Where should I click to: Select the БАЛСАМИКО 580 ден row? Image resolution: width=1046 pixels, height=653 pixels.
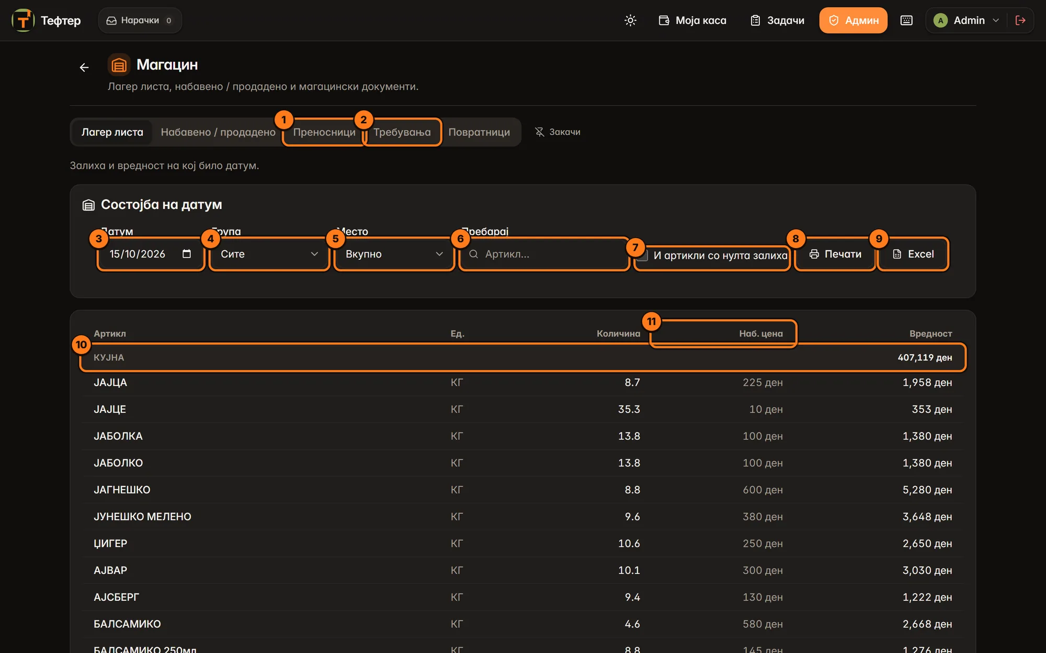click(522, 624)
